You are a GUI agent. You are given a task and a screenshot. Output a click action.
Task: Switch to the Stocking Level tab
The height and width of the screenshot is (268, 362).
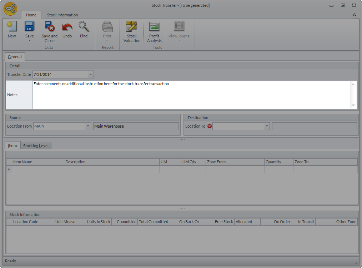coord(36,146)
